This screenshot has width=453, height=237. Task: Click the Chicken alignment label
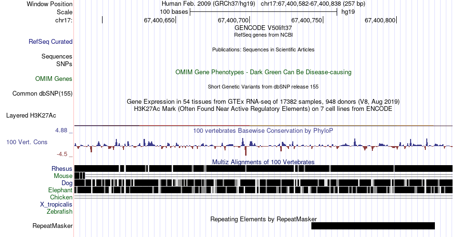point(61,197)
